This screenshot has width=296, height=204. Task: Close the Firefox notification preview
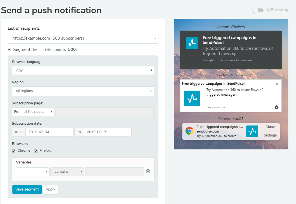[277, 84]
